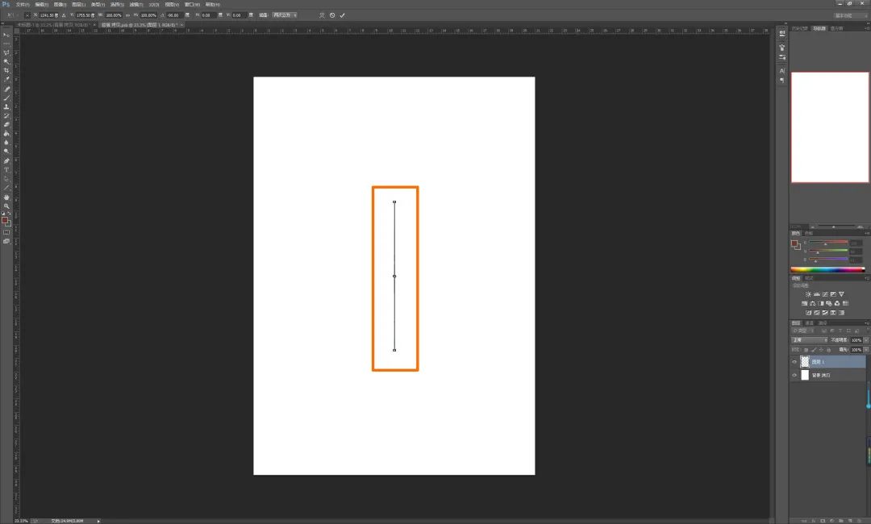
Task: Pick a color from the spectrum bar
Action: (x=827, y=270)
